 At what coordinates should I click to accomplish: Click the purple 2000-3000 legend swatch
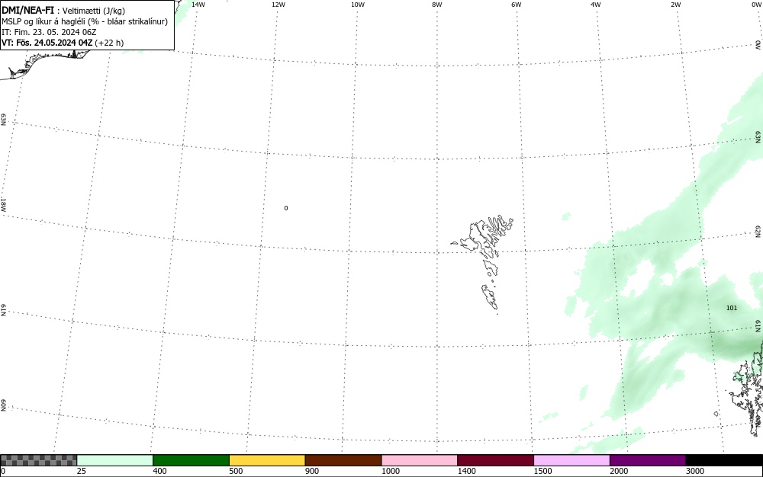[x=648, y=460]
